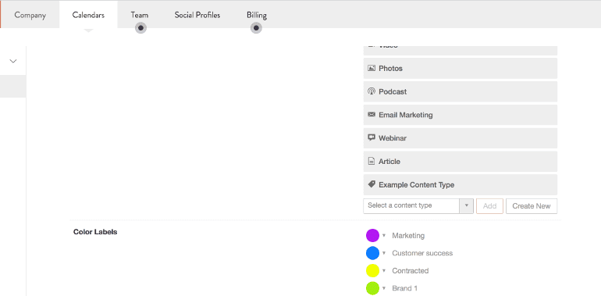Edit the Contracted label name field
Image resolution: width=601 pixels, height=296 pixels.
(x=410, y=271)
